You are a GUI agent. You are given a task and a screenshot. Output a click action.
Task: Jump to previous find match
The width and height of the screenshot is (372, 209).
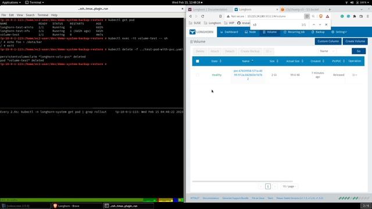click(x=314, y=24)
